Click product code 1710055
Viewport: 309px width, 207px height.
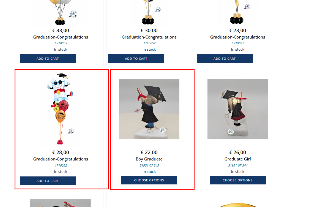61,43
